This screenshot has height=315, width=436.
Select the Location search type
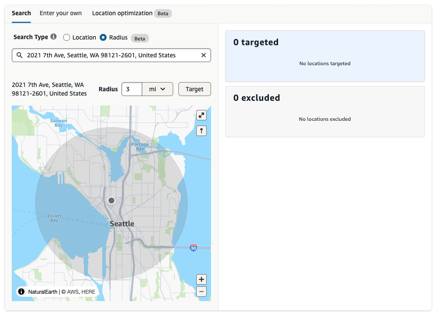click(x=67, y=37)
